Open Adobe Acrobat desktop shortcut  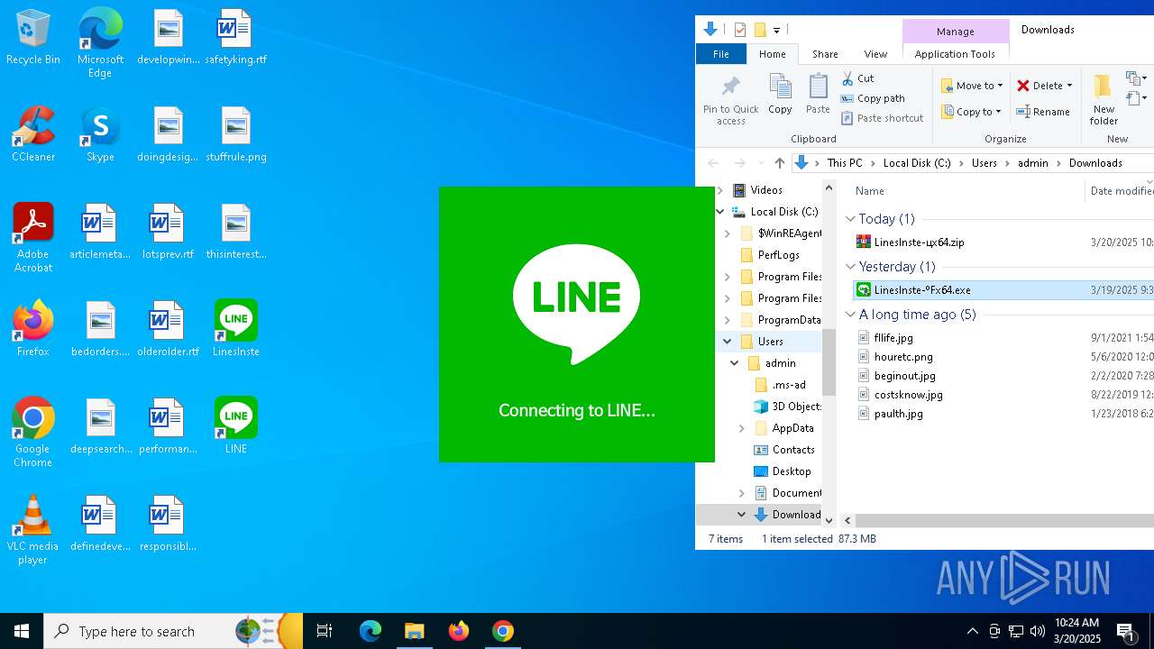[x=33, y=238]
